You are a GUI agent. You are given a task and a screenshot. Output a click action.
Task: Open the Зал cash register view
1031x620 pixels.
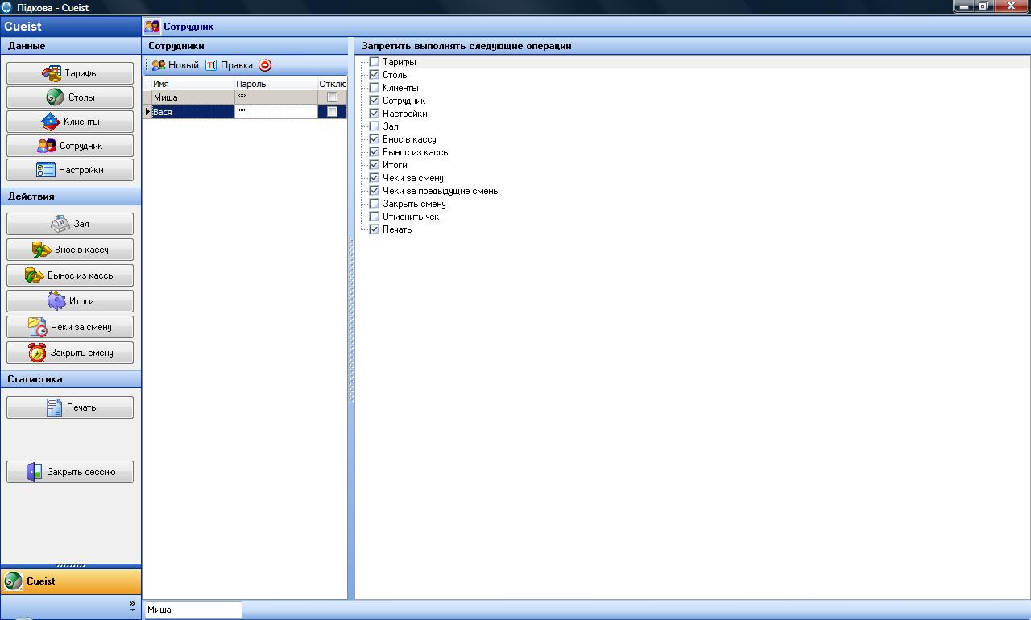click(x=70, y=224)
